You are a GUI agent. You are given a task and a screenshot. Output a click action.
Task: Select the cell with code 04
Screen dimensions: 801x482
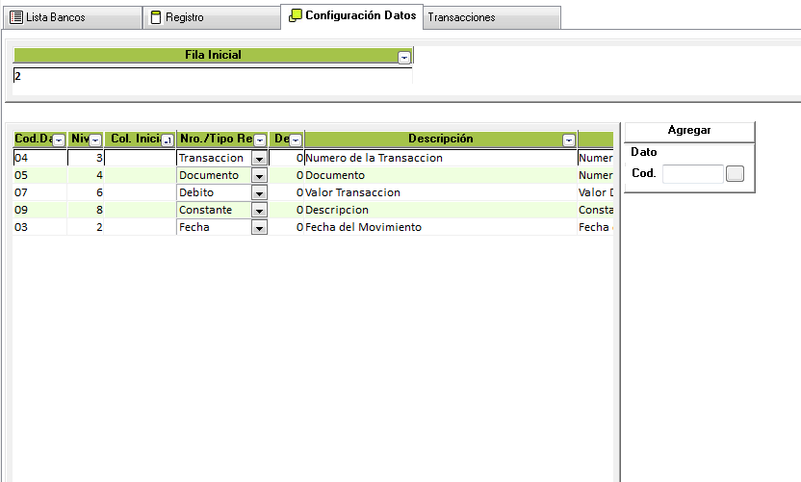click(x=39, y=158)
